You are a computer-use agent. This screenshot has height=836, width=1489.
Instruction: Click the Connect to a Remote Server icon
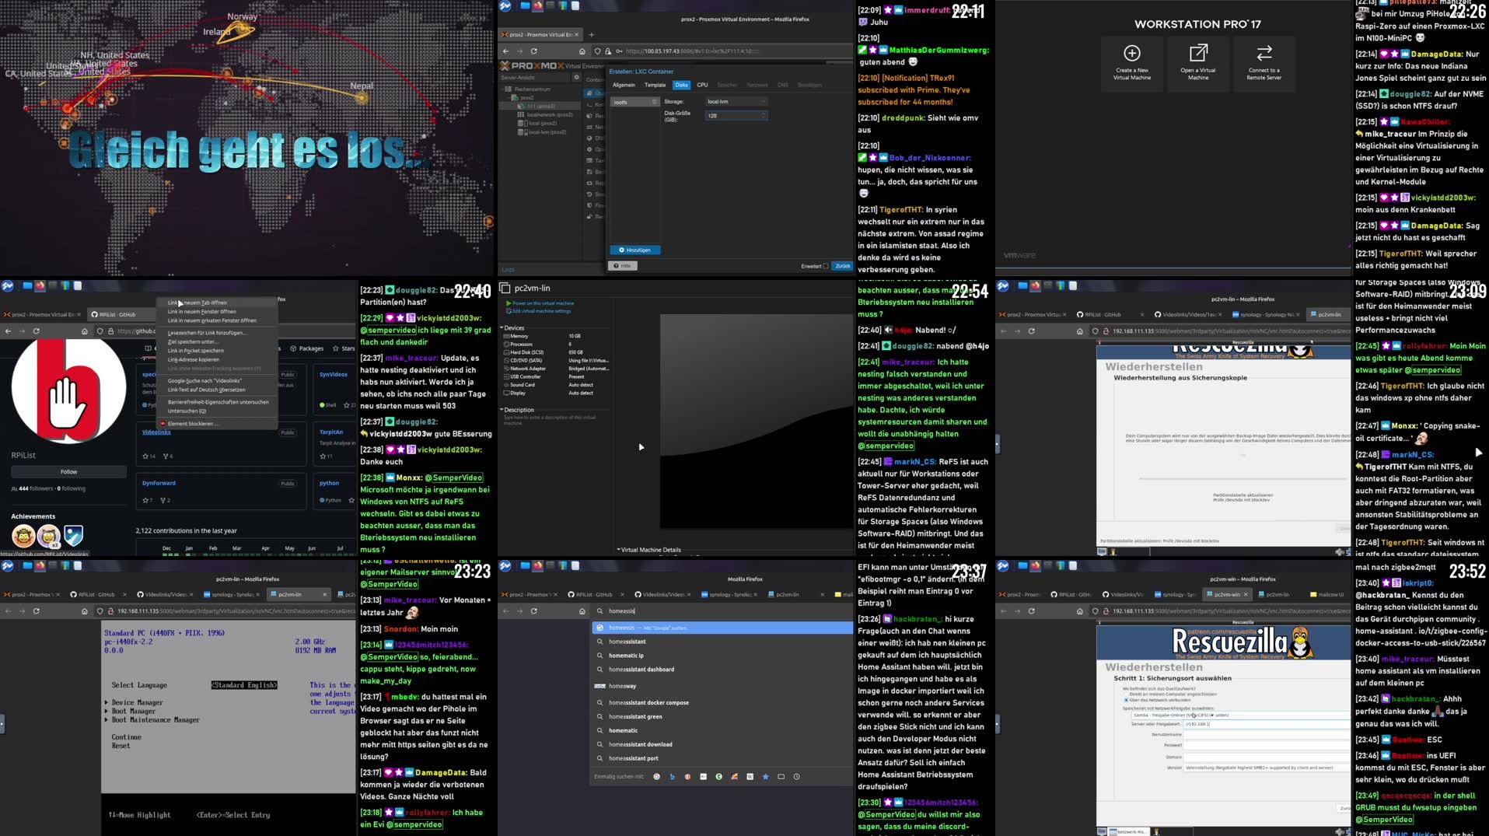click(1264, 53)
